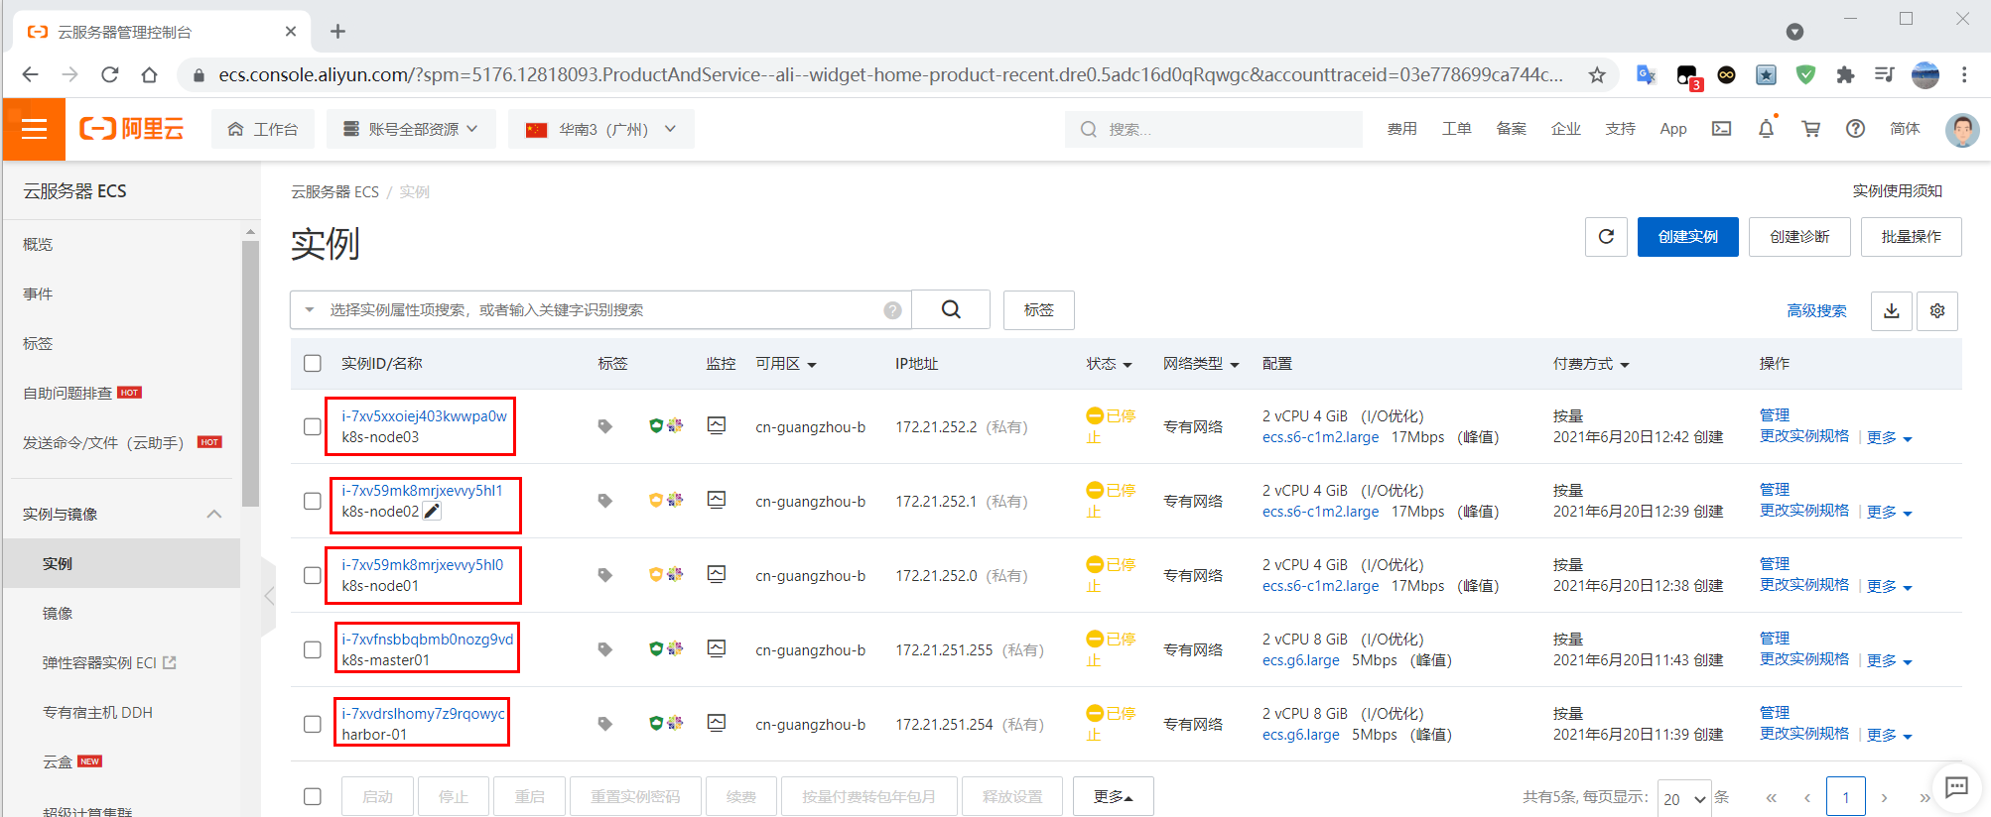The width and height of the screenshot is (1991, 817).
Task: Click the 标签 filter button
Action: 1038,310
